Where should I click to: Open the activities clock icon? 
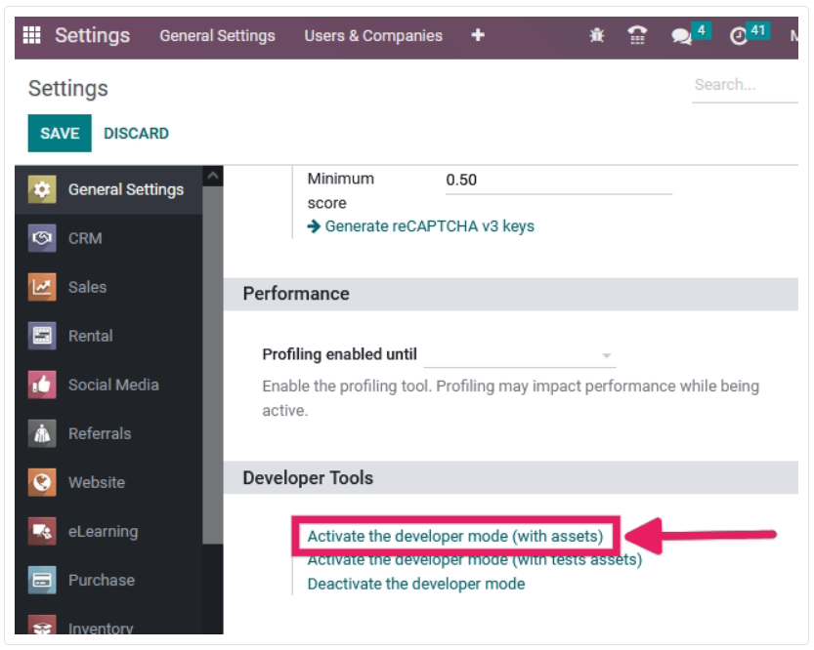coord(738,36)
